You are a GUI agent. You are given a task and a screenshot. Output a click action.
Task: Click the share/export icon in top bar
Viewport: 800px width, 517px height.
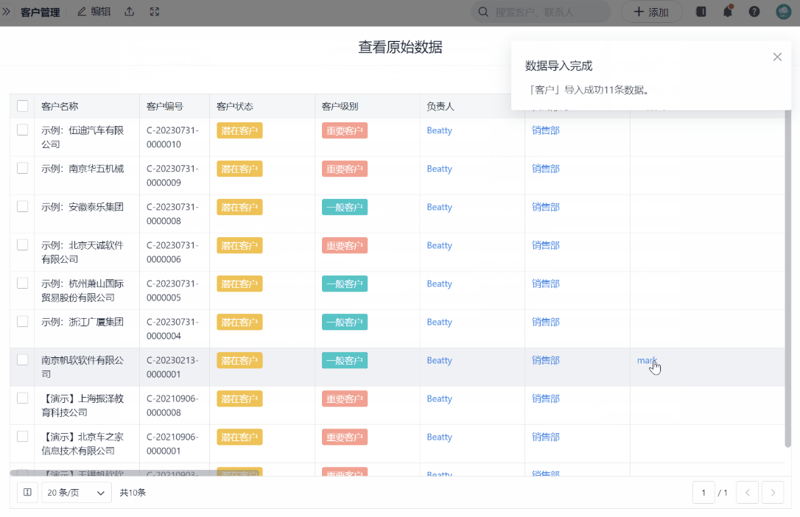[x=130, y=12]
